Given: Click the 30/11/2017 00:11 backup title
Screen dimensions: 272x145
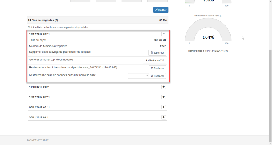Looking at the screenshot, I should (39, 117).
